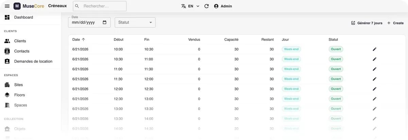This screenshot has width=408, height=140.
Task: Click the Jour column header
Action: point(285,39)
